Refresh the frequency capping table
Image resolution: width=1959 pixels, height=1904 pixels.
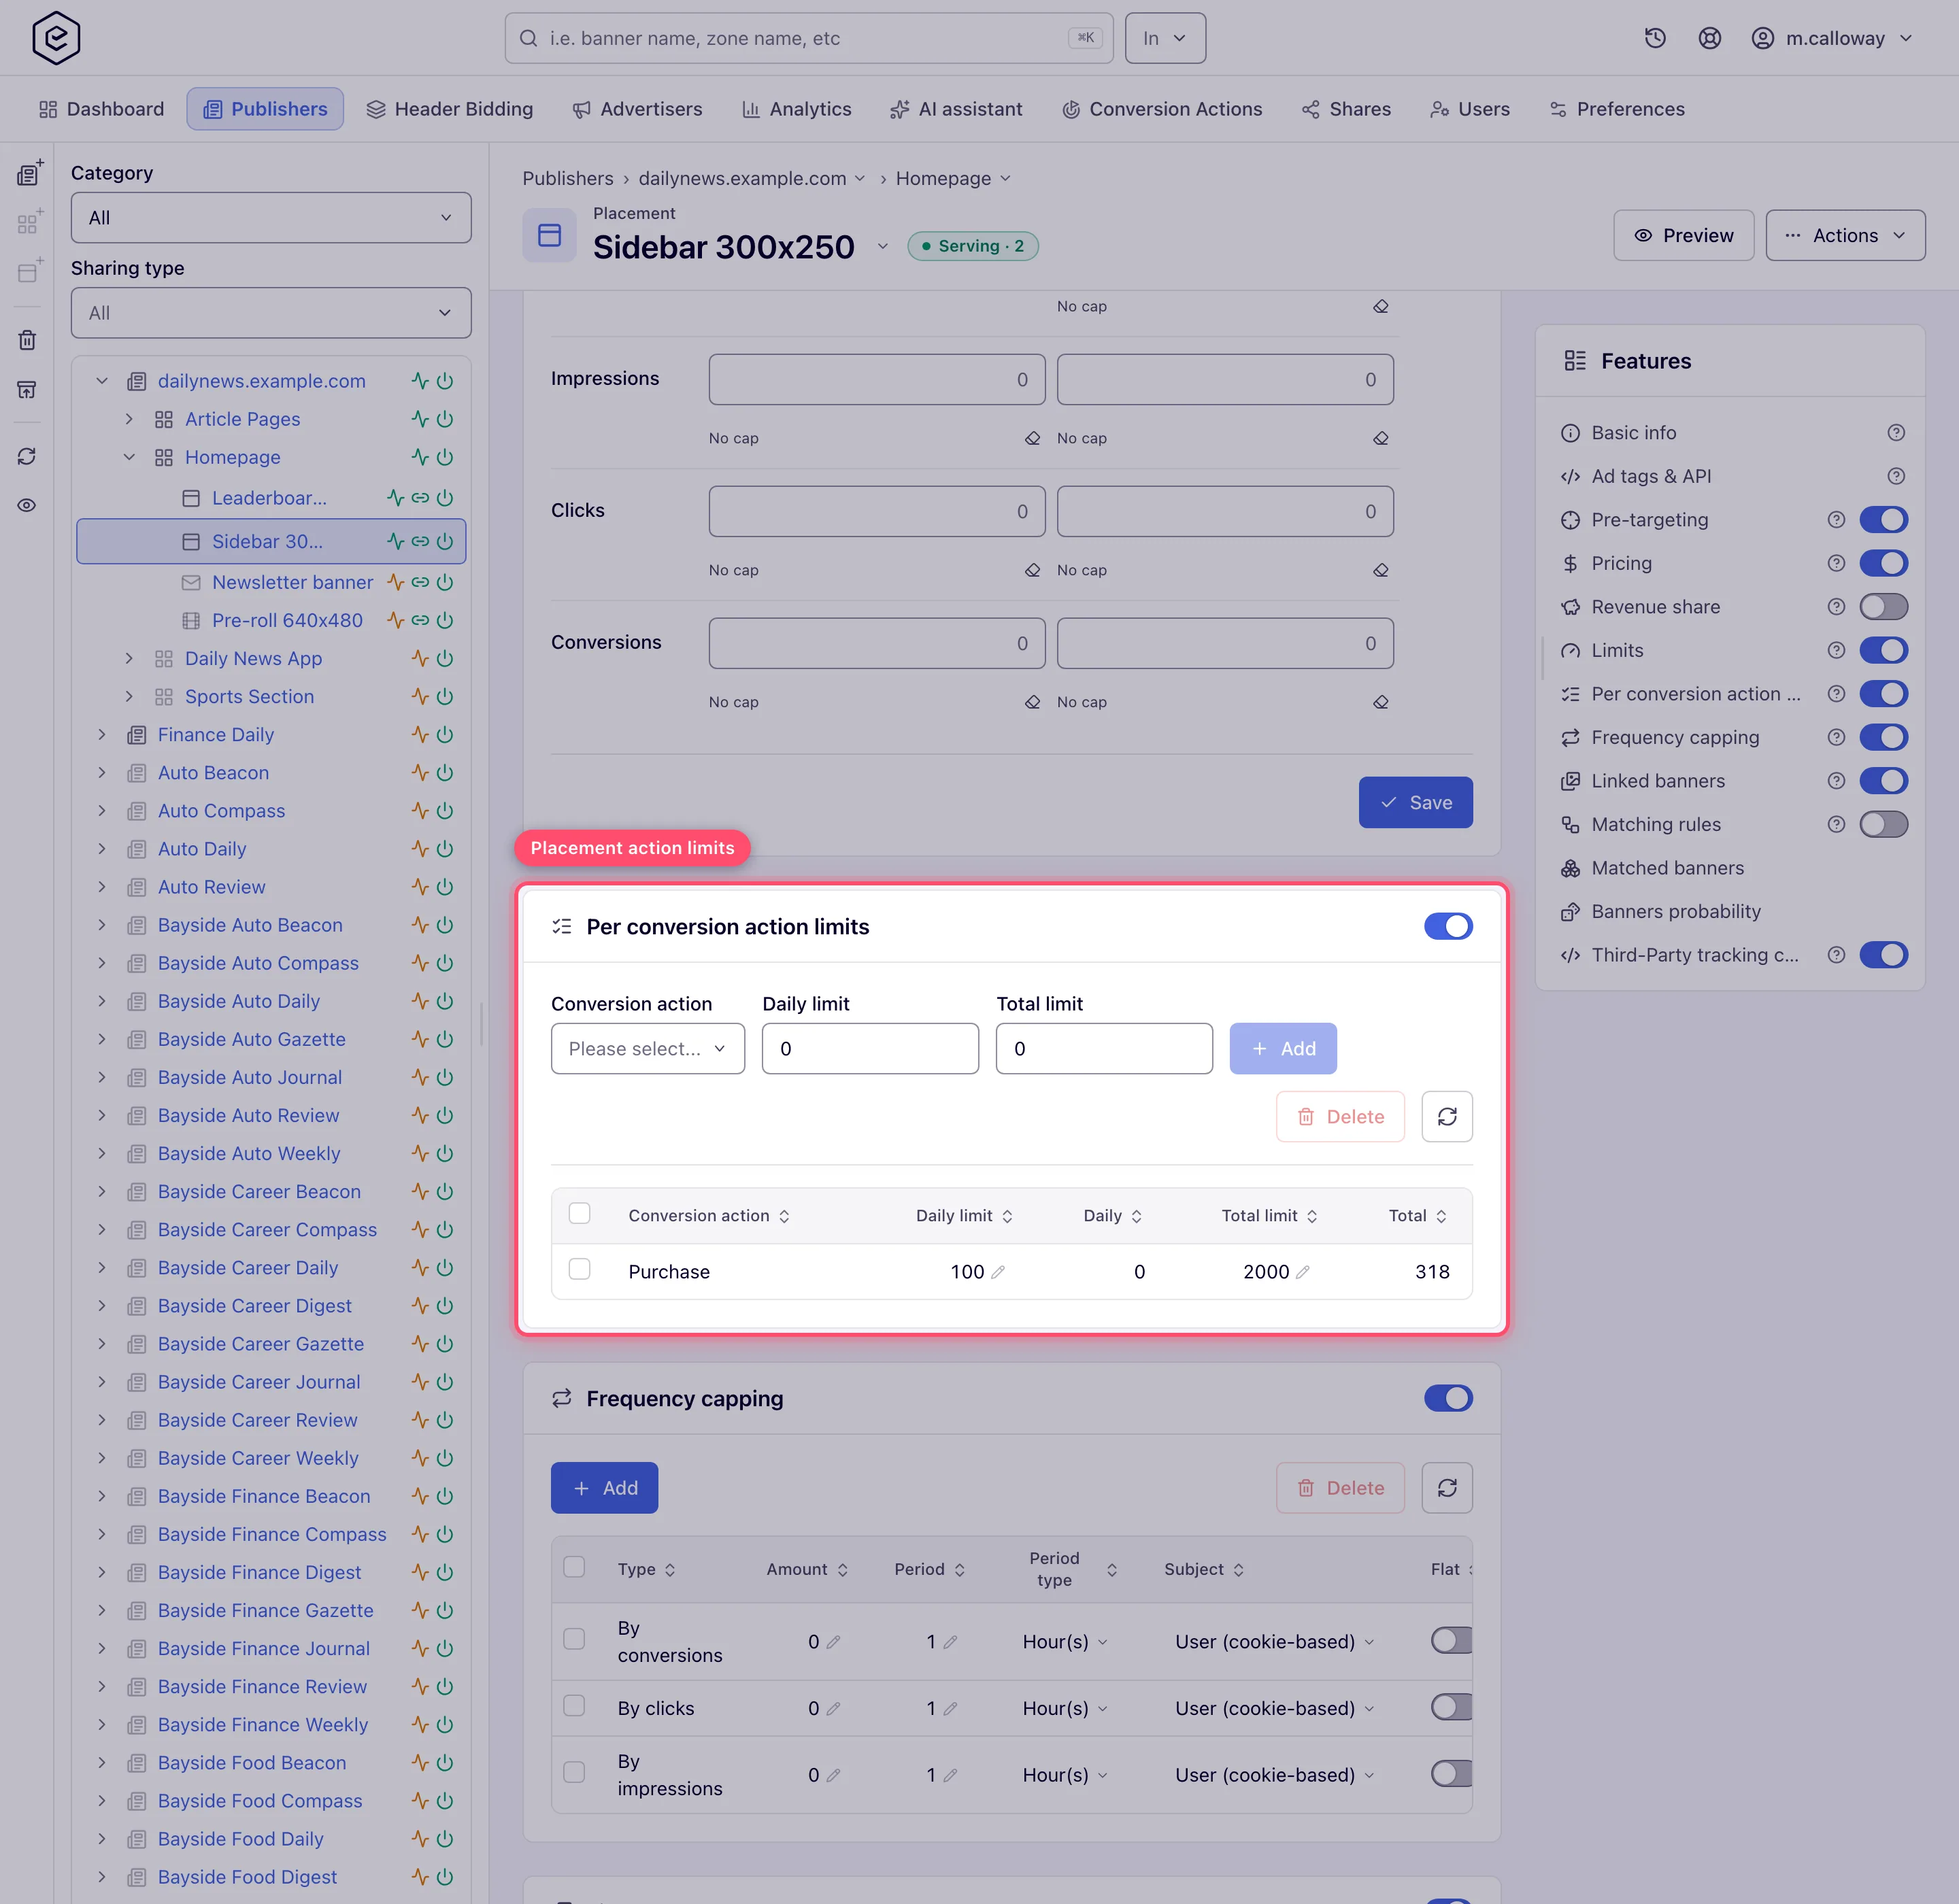(1447, 1488)
